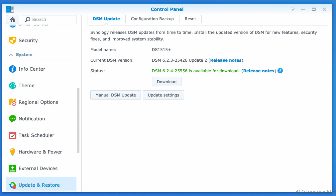Select Theme label in sidebar

[x=26, y=86]
